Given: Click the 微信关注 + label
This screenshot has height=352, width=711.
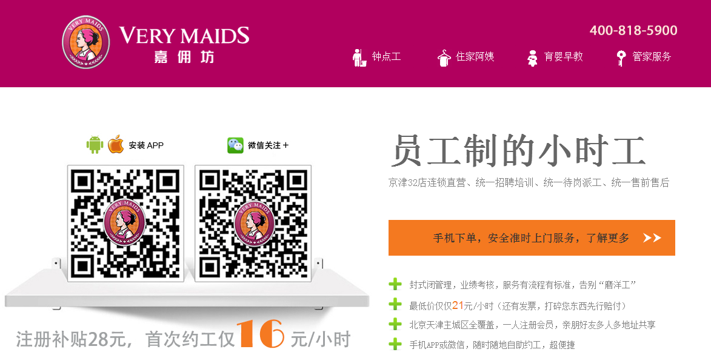Looking at the screenshot, I should pos(268,145).
